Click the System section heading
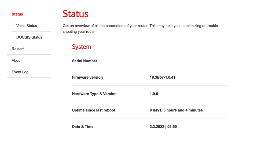268x142 pixels. tap(82, 47)
